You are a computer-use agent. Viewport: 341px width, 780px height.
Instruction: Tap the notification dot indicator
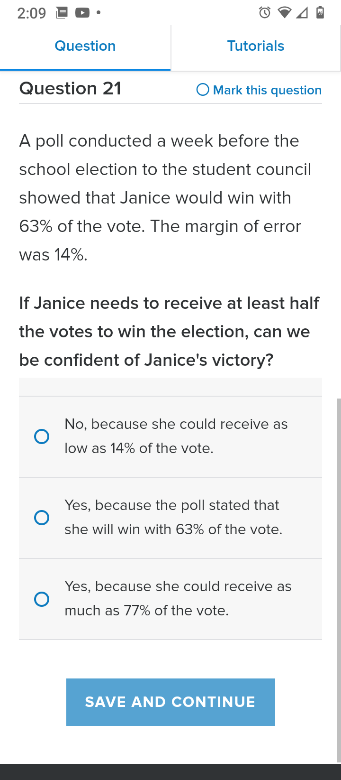tap(99, 13)
